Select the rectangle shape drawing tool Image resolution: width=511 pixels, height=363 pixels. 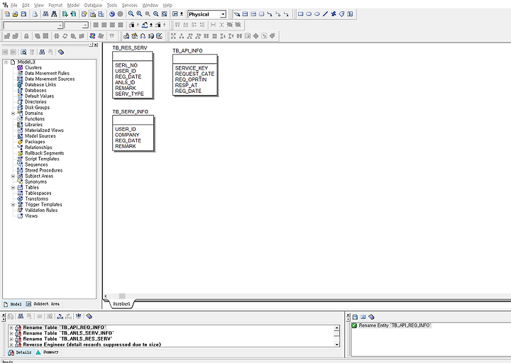[300, 14]
